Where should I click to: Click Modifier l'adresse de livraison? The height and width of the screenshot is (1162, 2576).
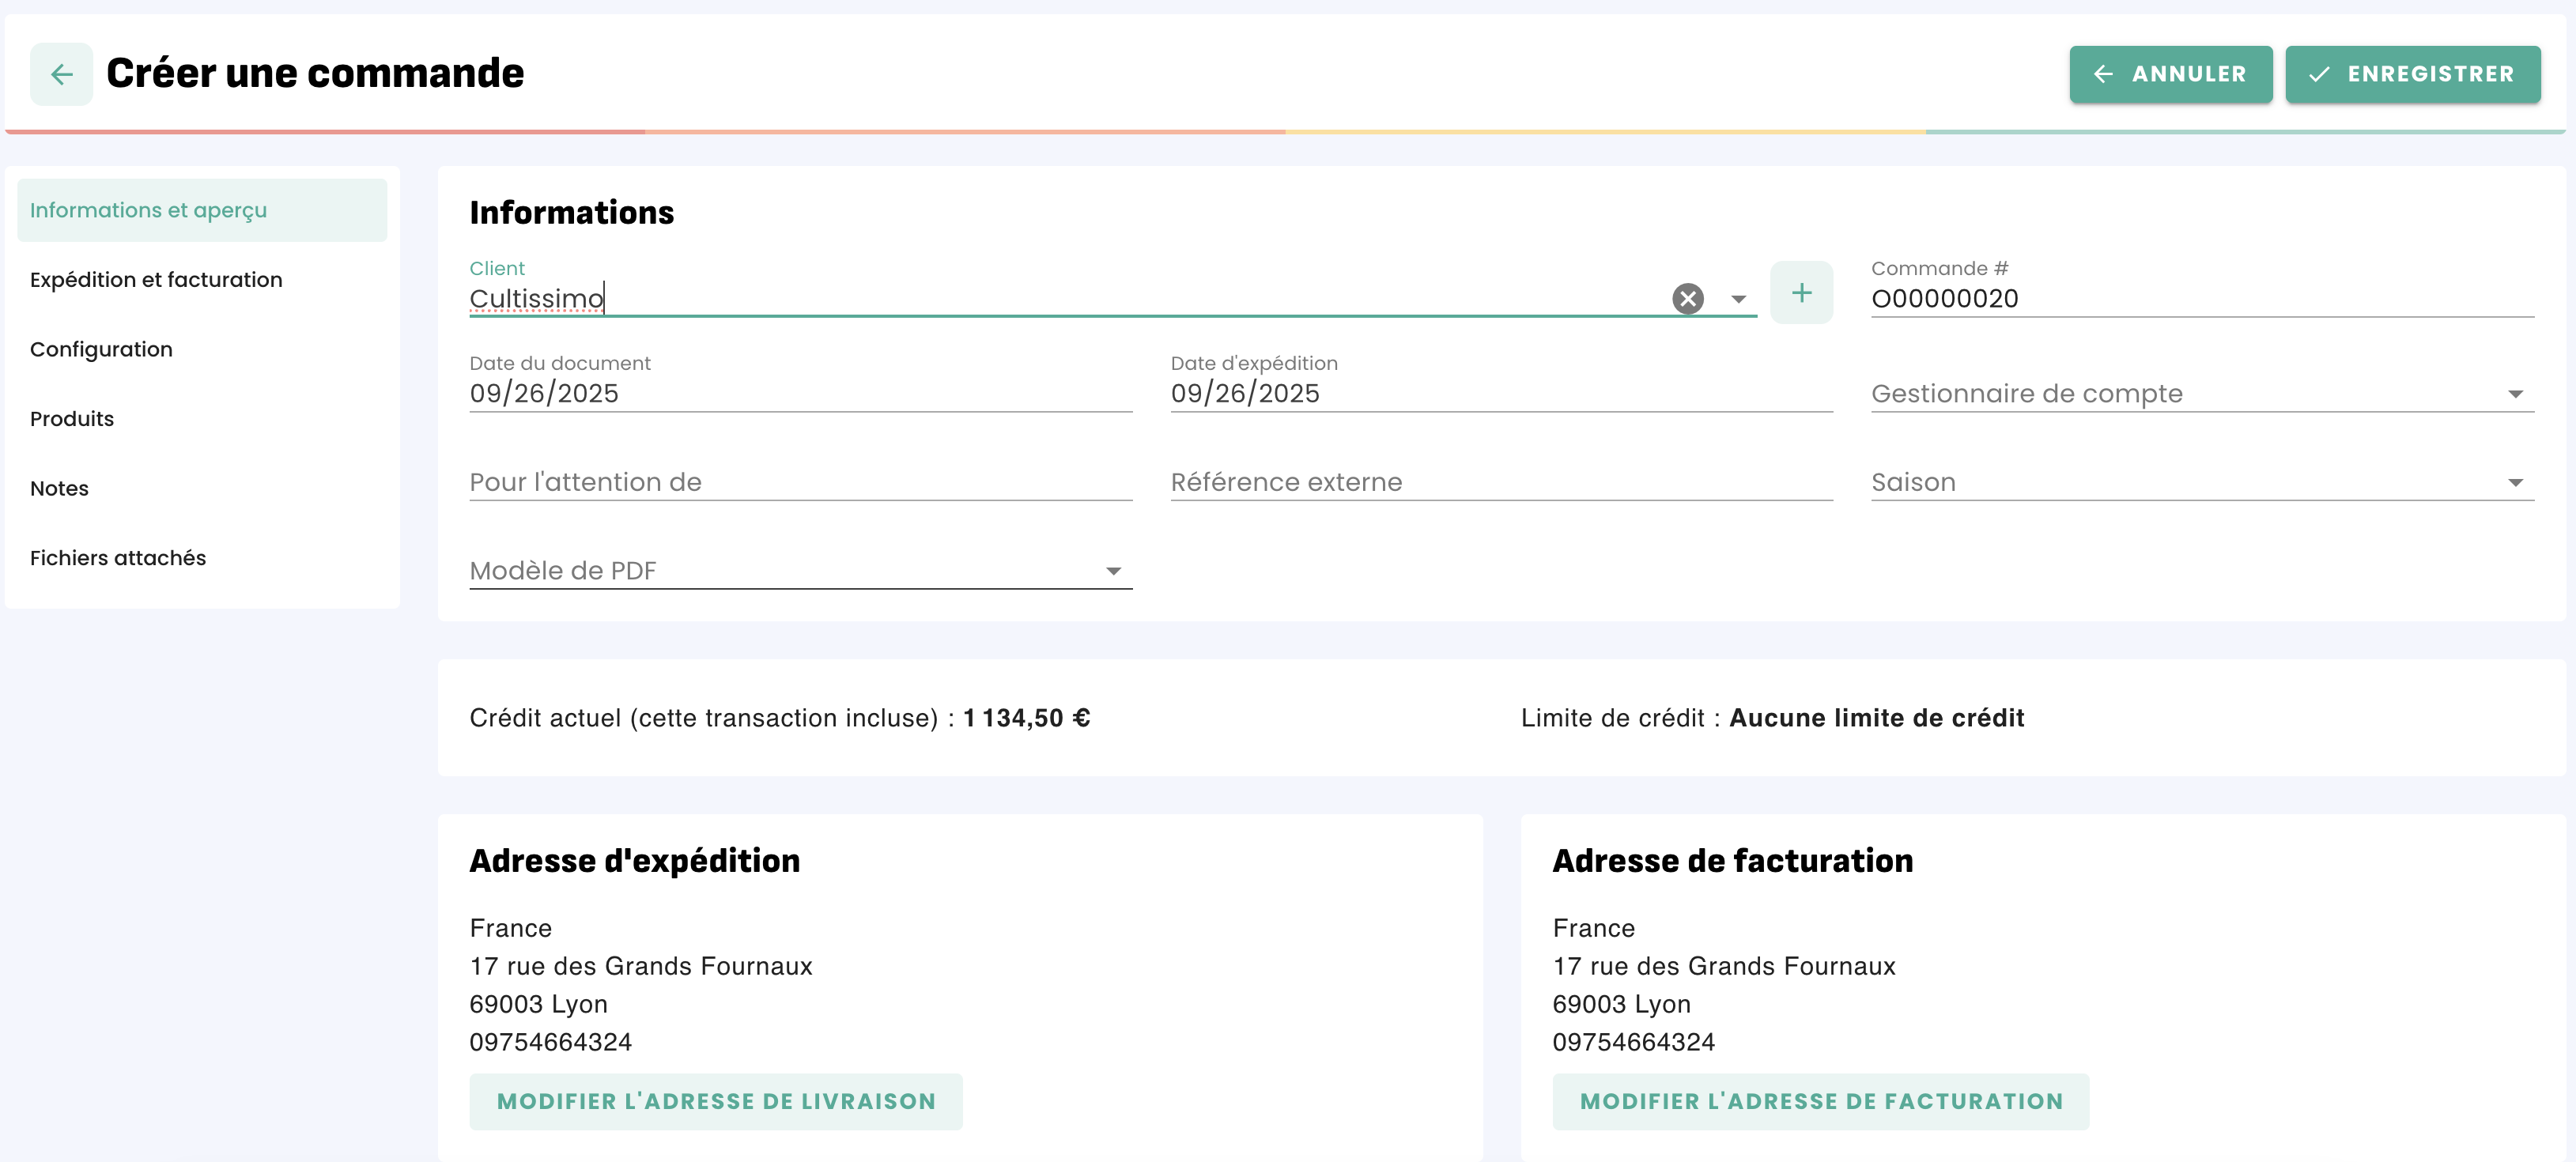715,1101
